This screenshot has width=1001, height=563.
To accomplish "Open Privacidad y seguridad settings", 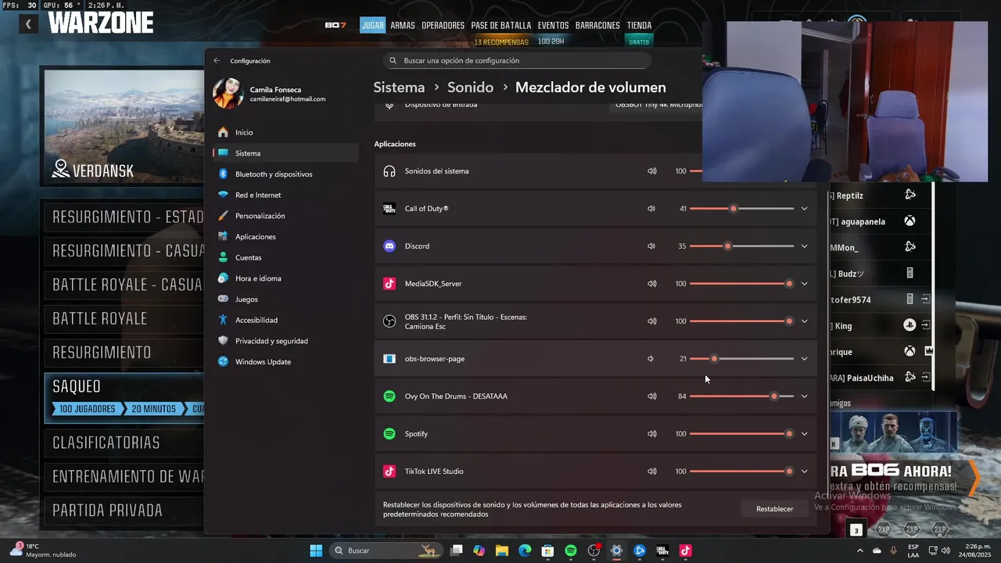I will (x=285, y=341).
